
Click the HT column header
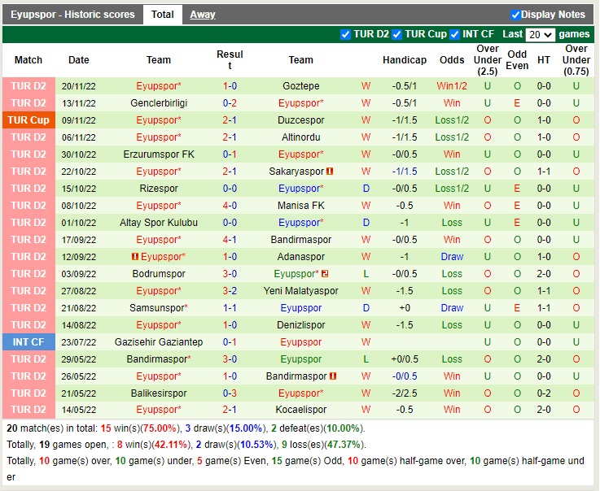544,60
